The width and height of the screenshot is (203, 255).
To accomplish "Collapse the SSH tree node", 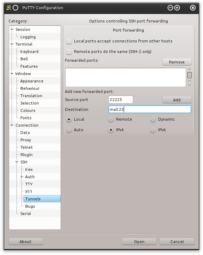I will pyautogui.click(x=17, y=162).
